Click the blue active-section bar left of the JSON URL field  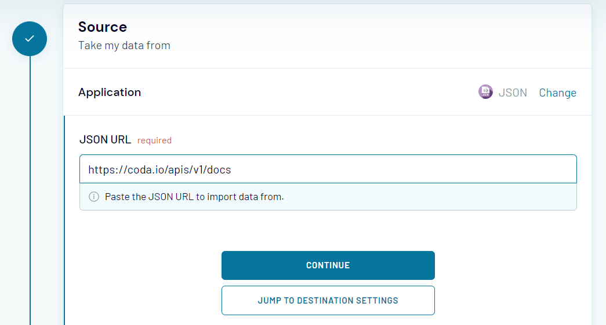[64, 220]
